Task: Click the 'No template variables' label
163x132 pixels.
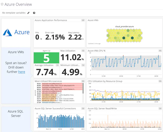Action: [x=14, y=13]
